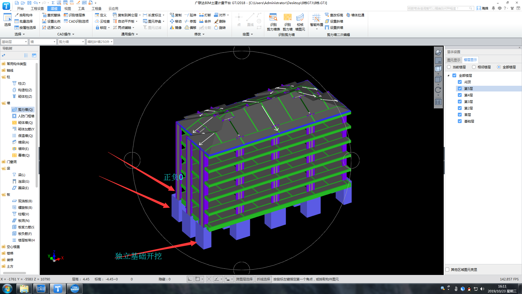Select 砌体墙(Q) in navigation tree
The width and height of the screenshot is (522, 294).
23,122
